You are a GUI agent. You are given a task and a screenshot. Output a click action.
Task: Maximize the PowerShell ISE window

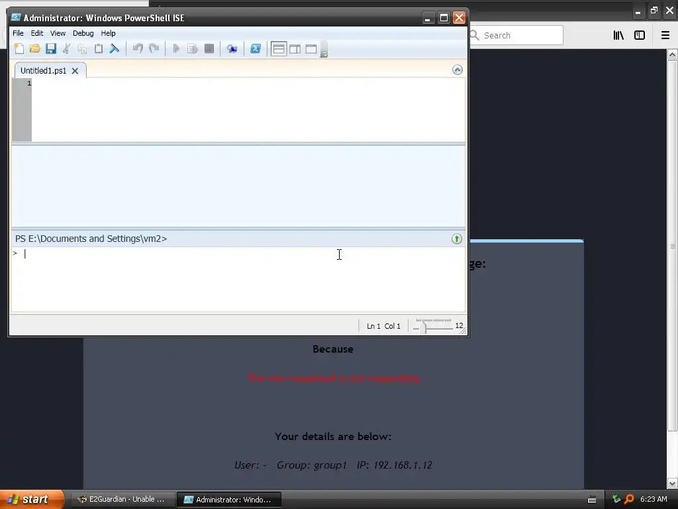pos(444,18)
